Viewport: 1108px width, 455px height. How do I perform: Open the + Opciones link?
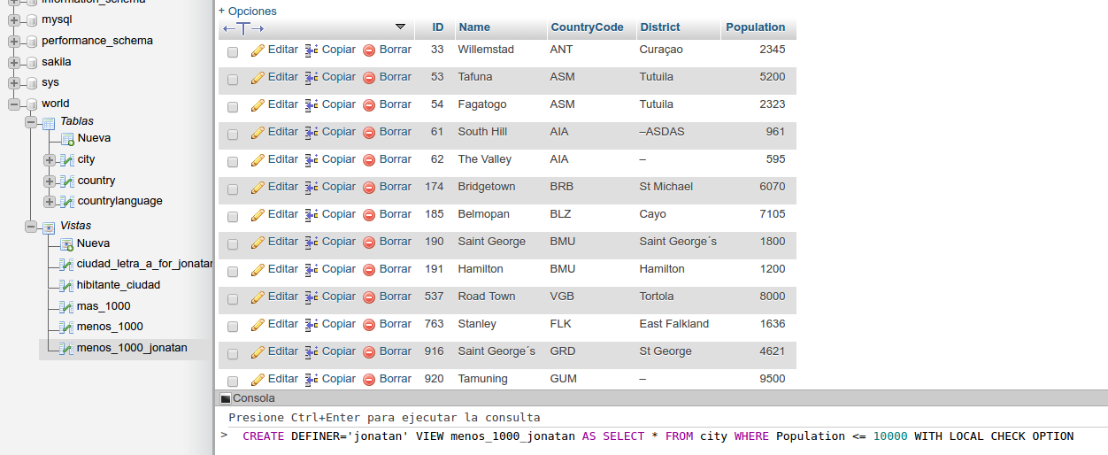(x=248, y=12)
